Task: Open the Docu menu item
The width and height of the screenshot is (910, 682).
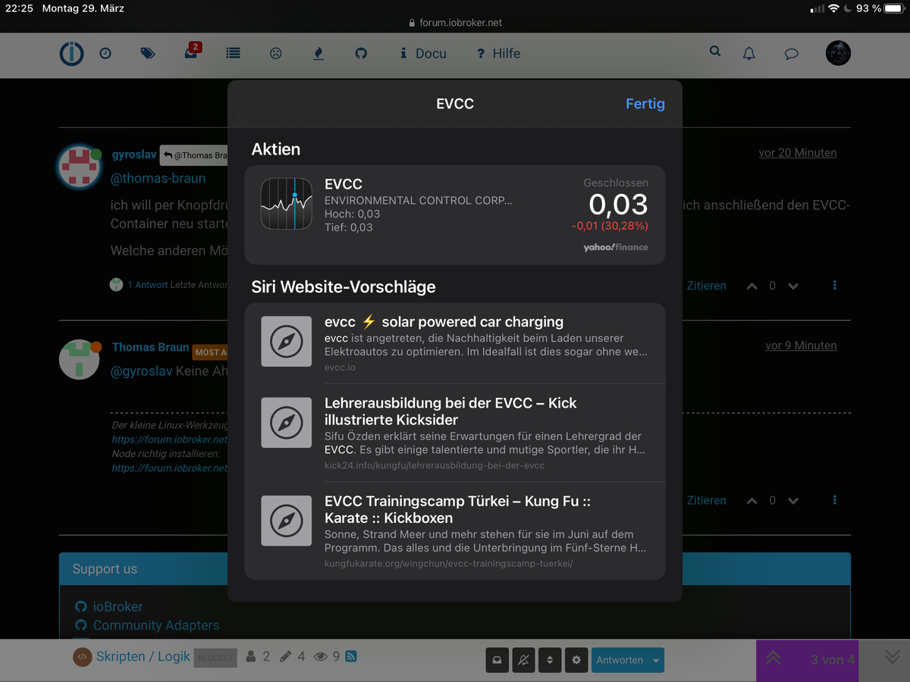Action: (x=423, y=54)
